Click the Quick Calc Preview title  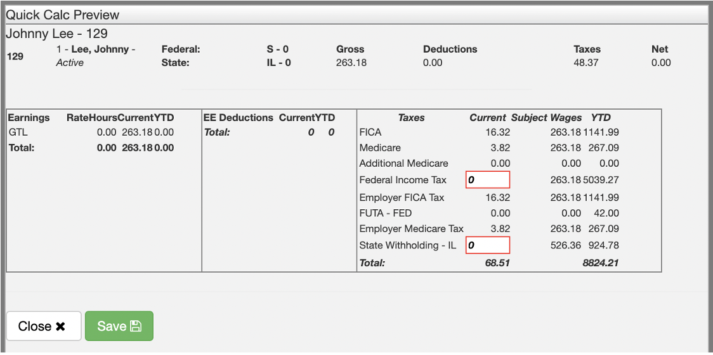(63, 15)
